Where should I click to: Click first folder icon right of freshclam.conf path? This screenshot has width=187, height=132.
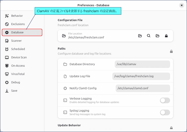140,36
